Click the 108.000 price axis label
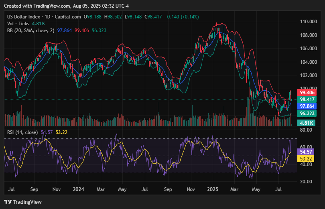This screenshot has width=325, height=209. click(309, 35)
